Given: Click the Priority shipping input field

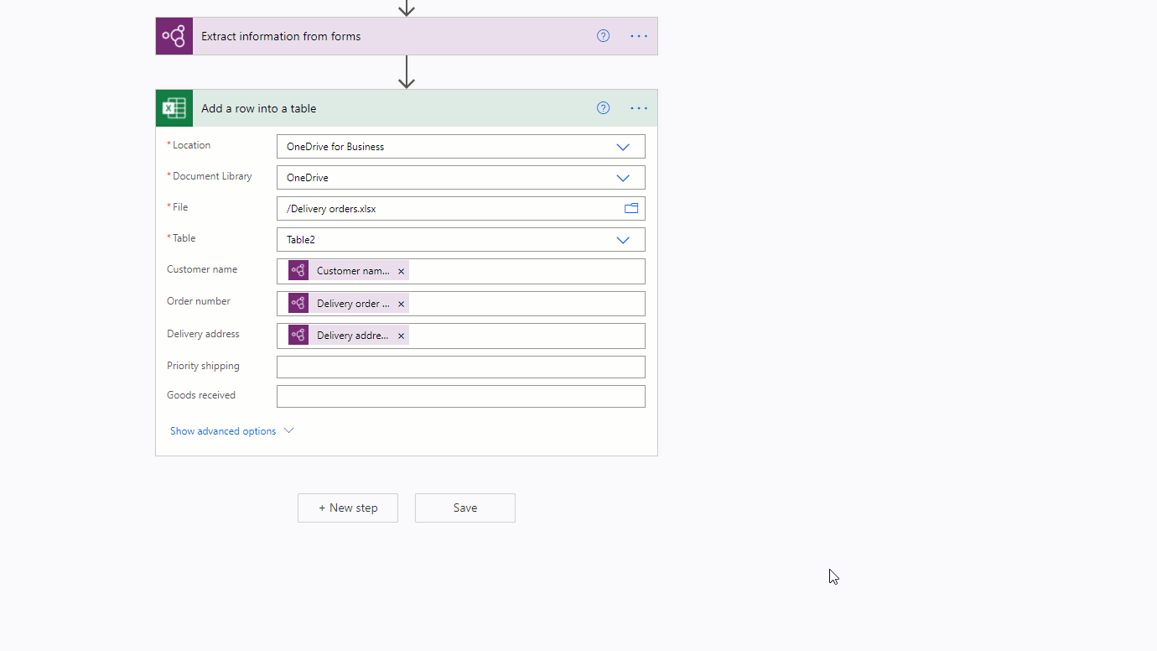Looking at the screenshot, I should pyautogui.click(x=460, y=367).
